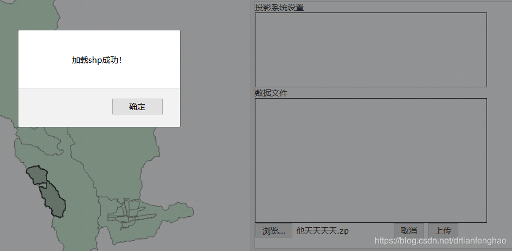Open the blog.csdn.net watermark link
Viewport: 512px width, 251px height.
click(440, 240)
